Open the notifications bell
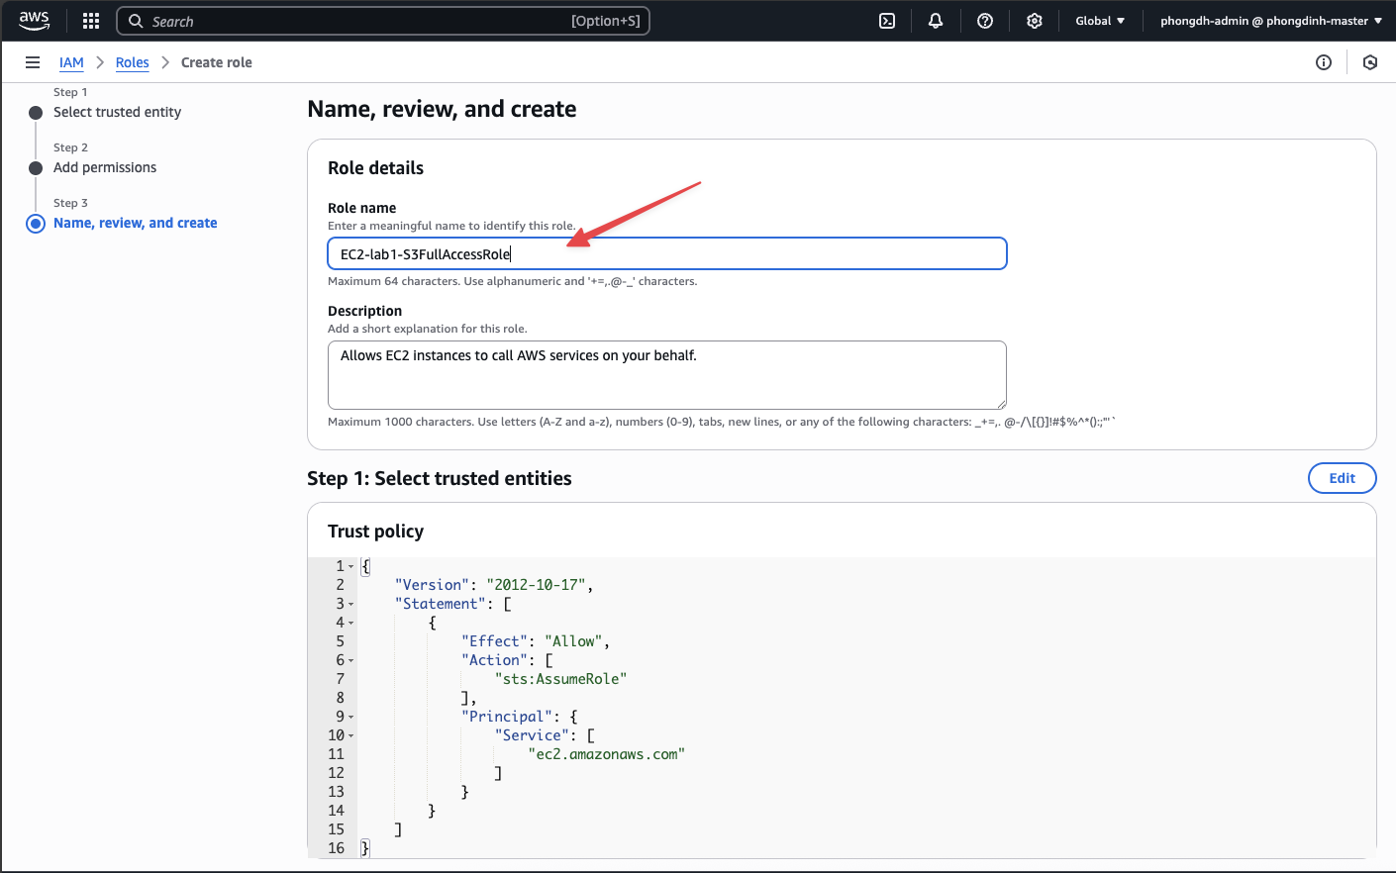The width and height of the screenshot is (1396, 873). pos(936,21)
